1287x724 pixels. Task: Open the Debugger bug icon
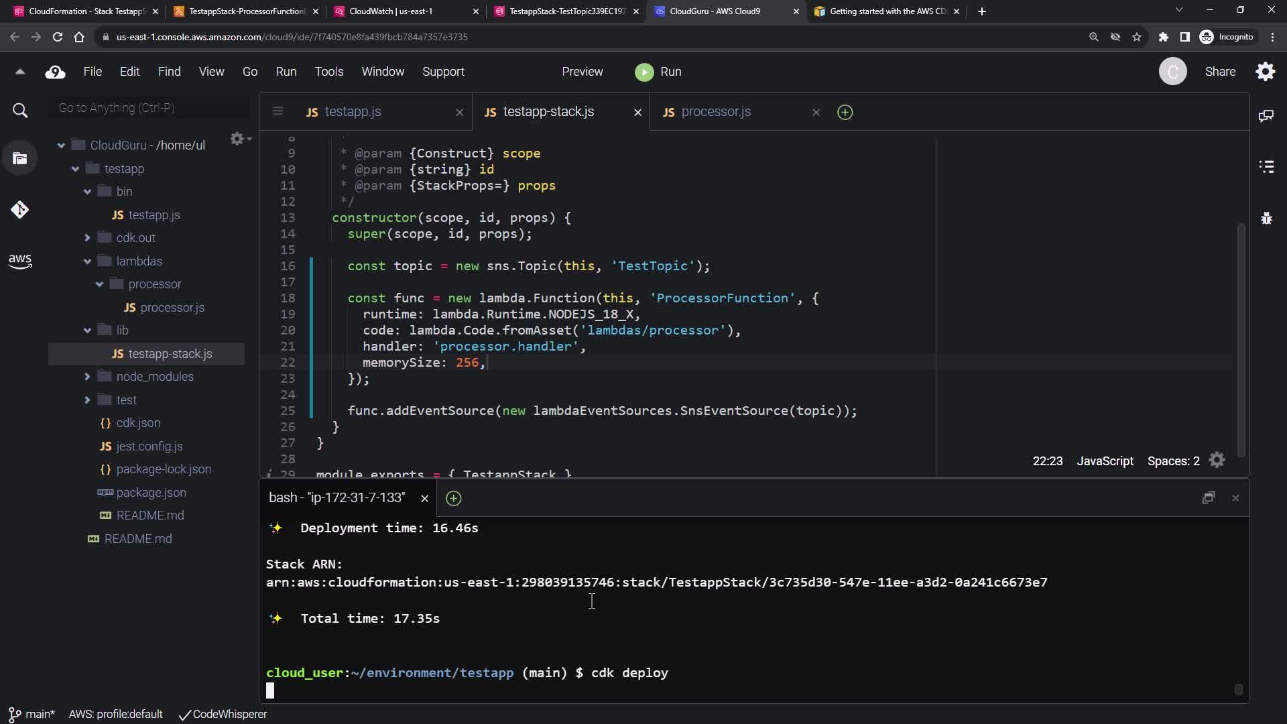[1266, 219]
